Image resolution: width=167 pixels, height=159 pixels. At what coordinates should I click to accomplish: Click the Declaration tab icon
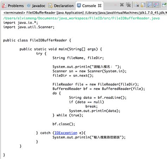(x=50, y=6)
